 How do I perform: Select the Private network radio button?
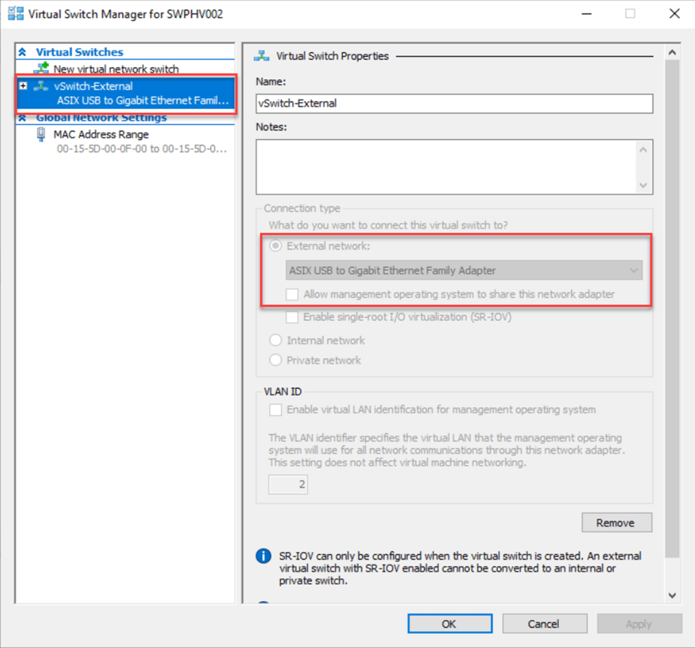coord(276,360)
